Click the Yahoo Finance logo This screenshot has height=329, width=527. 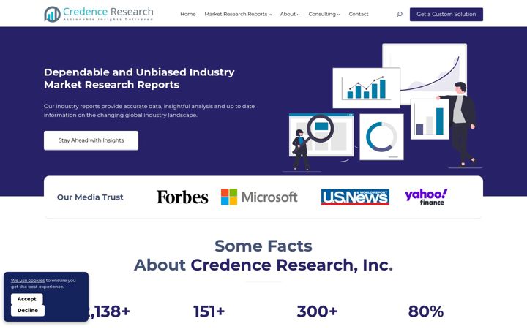426,197
